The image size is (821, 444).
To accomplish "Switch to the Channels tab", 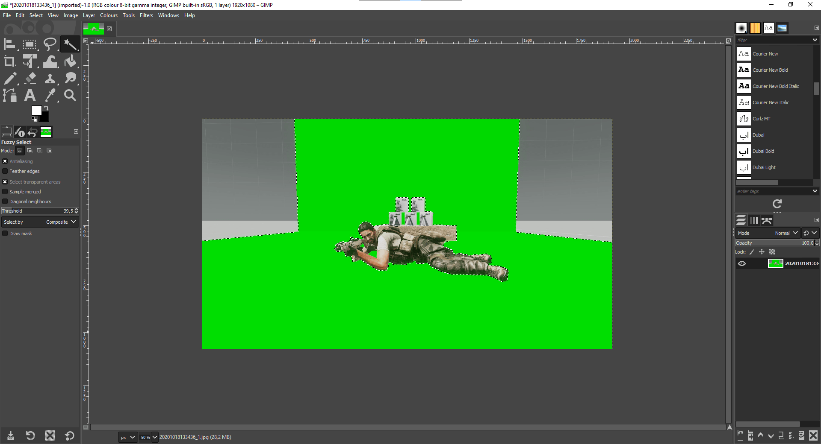I will point(754,220).
